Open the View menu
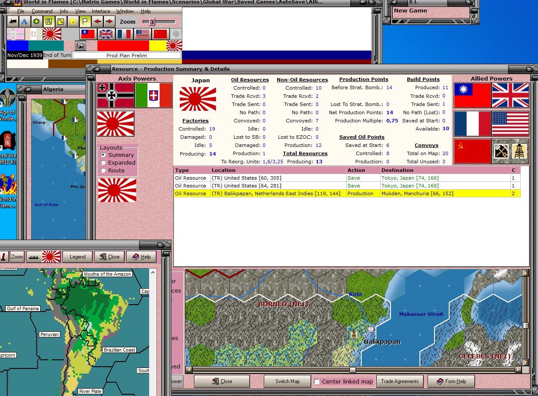 click(81, 11)
